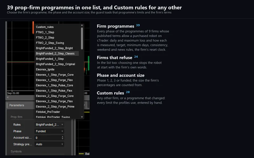Click the 39 footnote number
The image size is (254, 158).
point(138,25)
